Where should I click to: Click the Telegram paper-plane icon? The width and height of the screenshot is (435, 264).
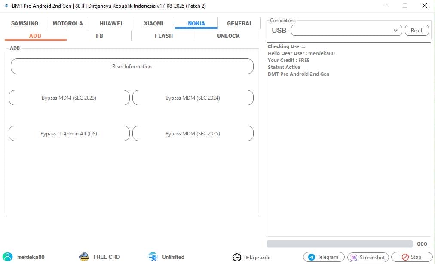(312, 257)
